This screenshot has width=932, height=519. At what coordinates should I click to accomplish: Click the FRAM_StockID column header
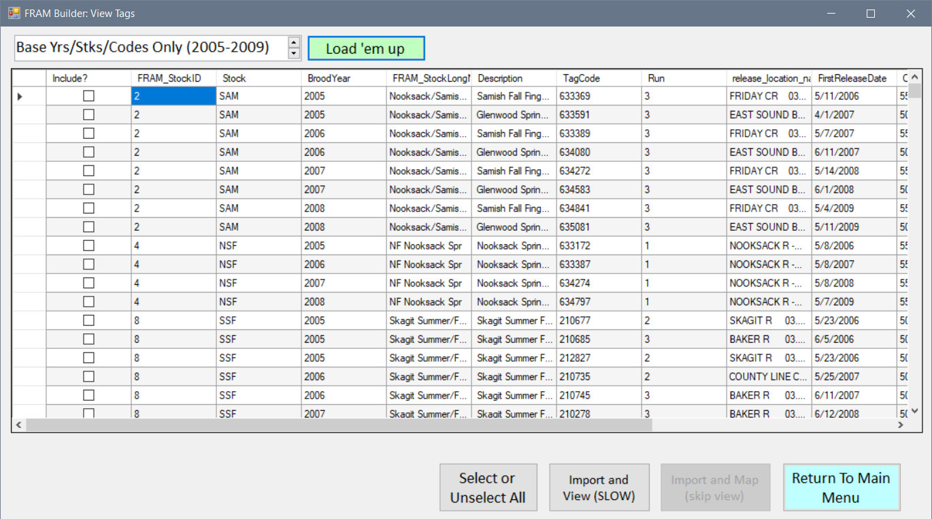pos(173,78)
